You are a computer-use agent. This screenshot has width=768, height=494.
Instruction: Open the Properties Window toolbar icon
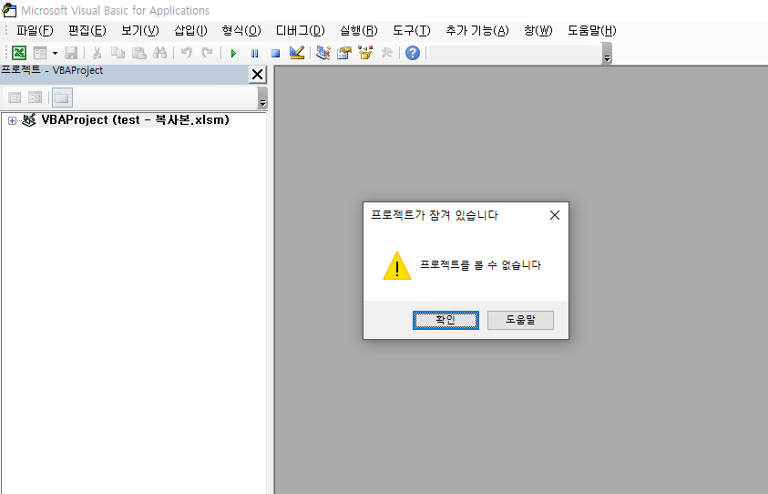(x=344, y=53)
